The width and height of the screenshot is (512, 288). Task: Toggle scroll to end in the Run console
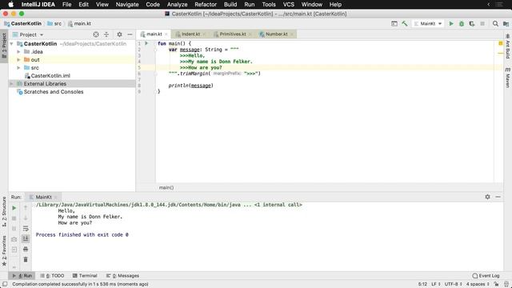tap(26, 238)
